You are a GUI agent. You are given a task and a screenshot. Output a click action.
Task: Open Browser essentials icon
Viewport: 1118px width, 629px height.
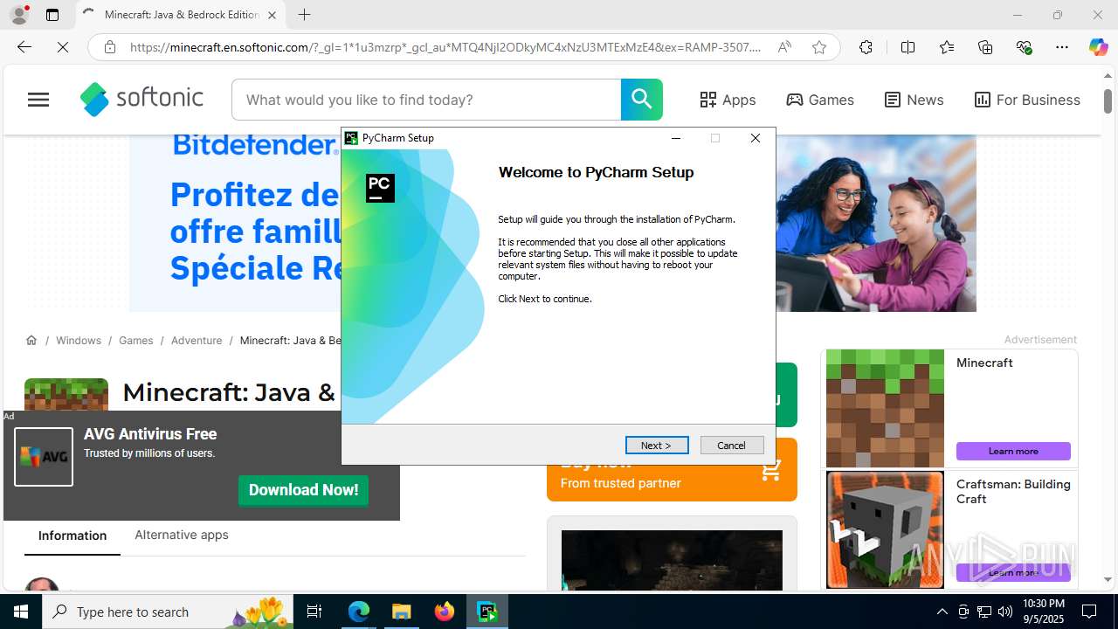1024,47
